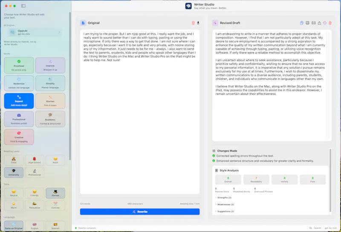Select the Expand mode
The width and height of the screenshot is (341, 232).
[x=19, y=101]
